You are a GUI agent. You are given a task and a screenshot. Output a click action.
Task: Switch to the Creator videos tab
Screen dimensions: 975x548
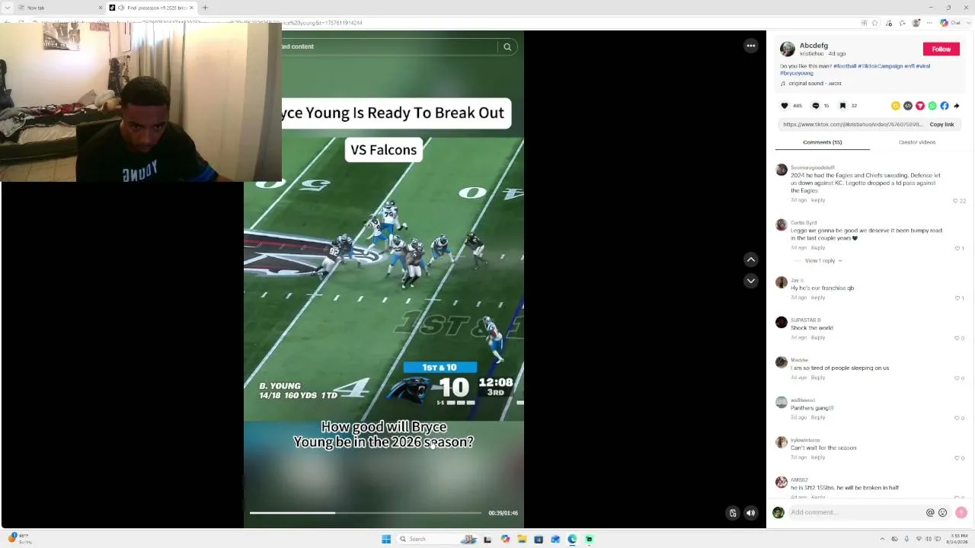click(917, 142)
